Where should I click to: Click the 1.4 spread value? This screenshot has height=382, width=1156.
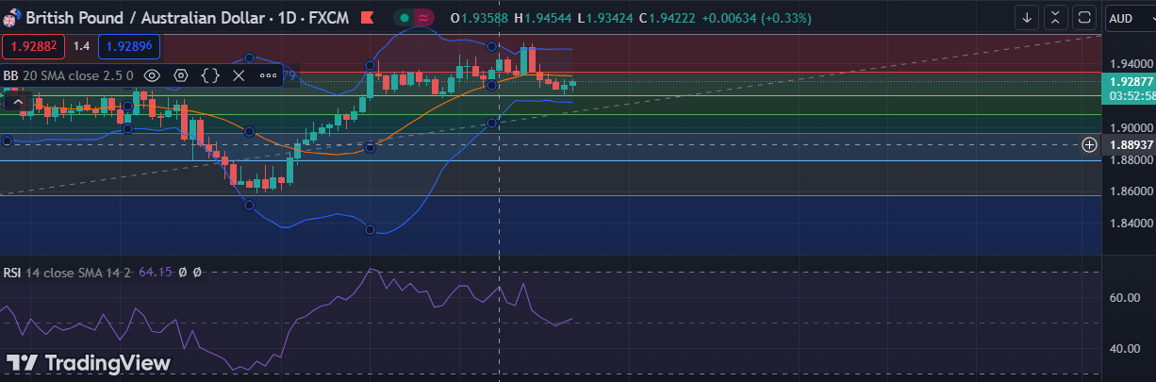pos(82,46)
